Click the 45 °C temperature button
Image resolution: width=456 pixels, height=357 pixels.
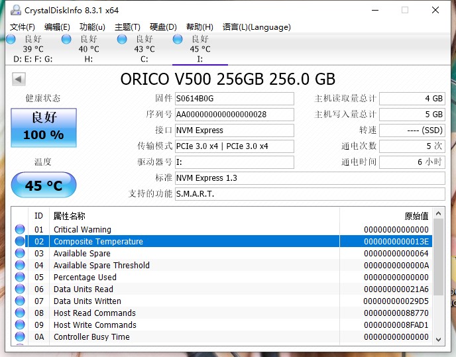tap(44, 186)
